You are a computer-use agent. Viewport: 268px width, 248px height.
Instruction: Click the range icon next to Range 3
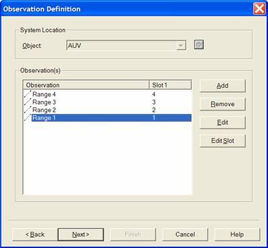[x=28, y=102]
